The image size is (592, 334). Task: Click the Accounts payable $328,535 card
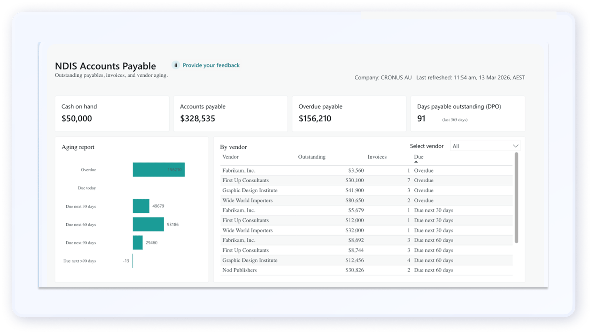pos(230,114)
